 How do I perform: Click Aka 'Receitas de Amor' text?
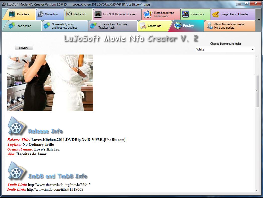(x=31, y=154)
